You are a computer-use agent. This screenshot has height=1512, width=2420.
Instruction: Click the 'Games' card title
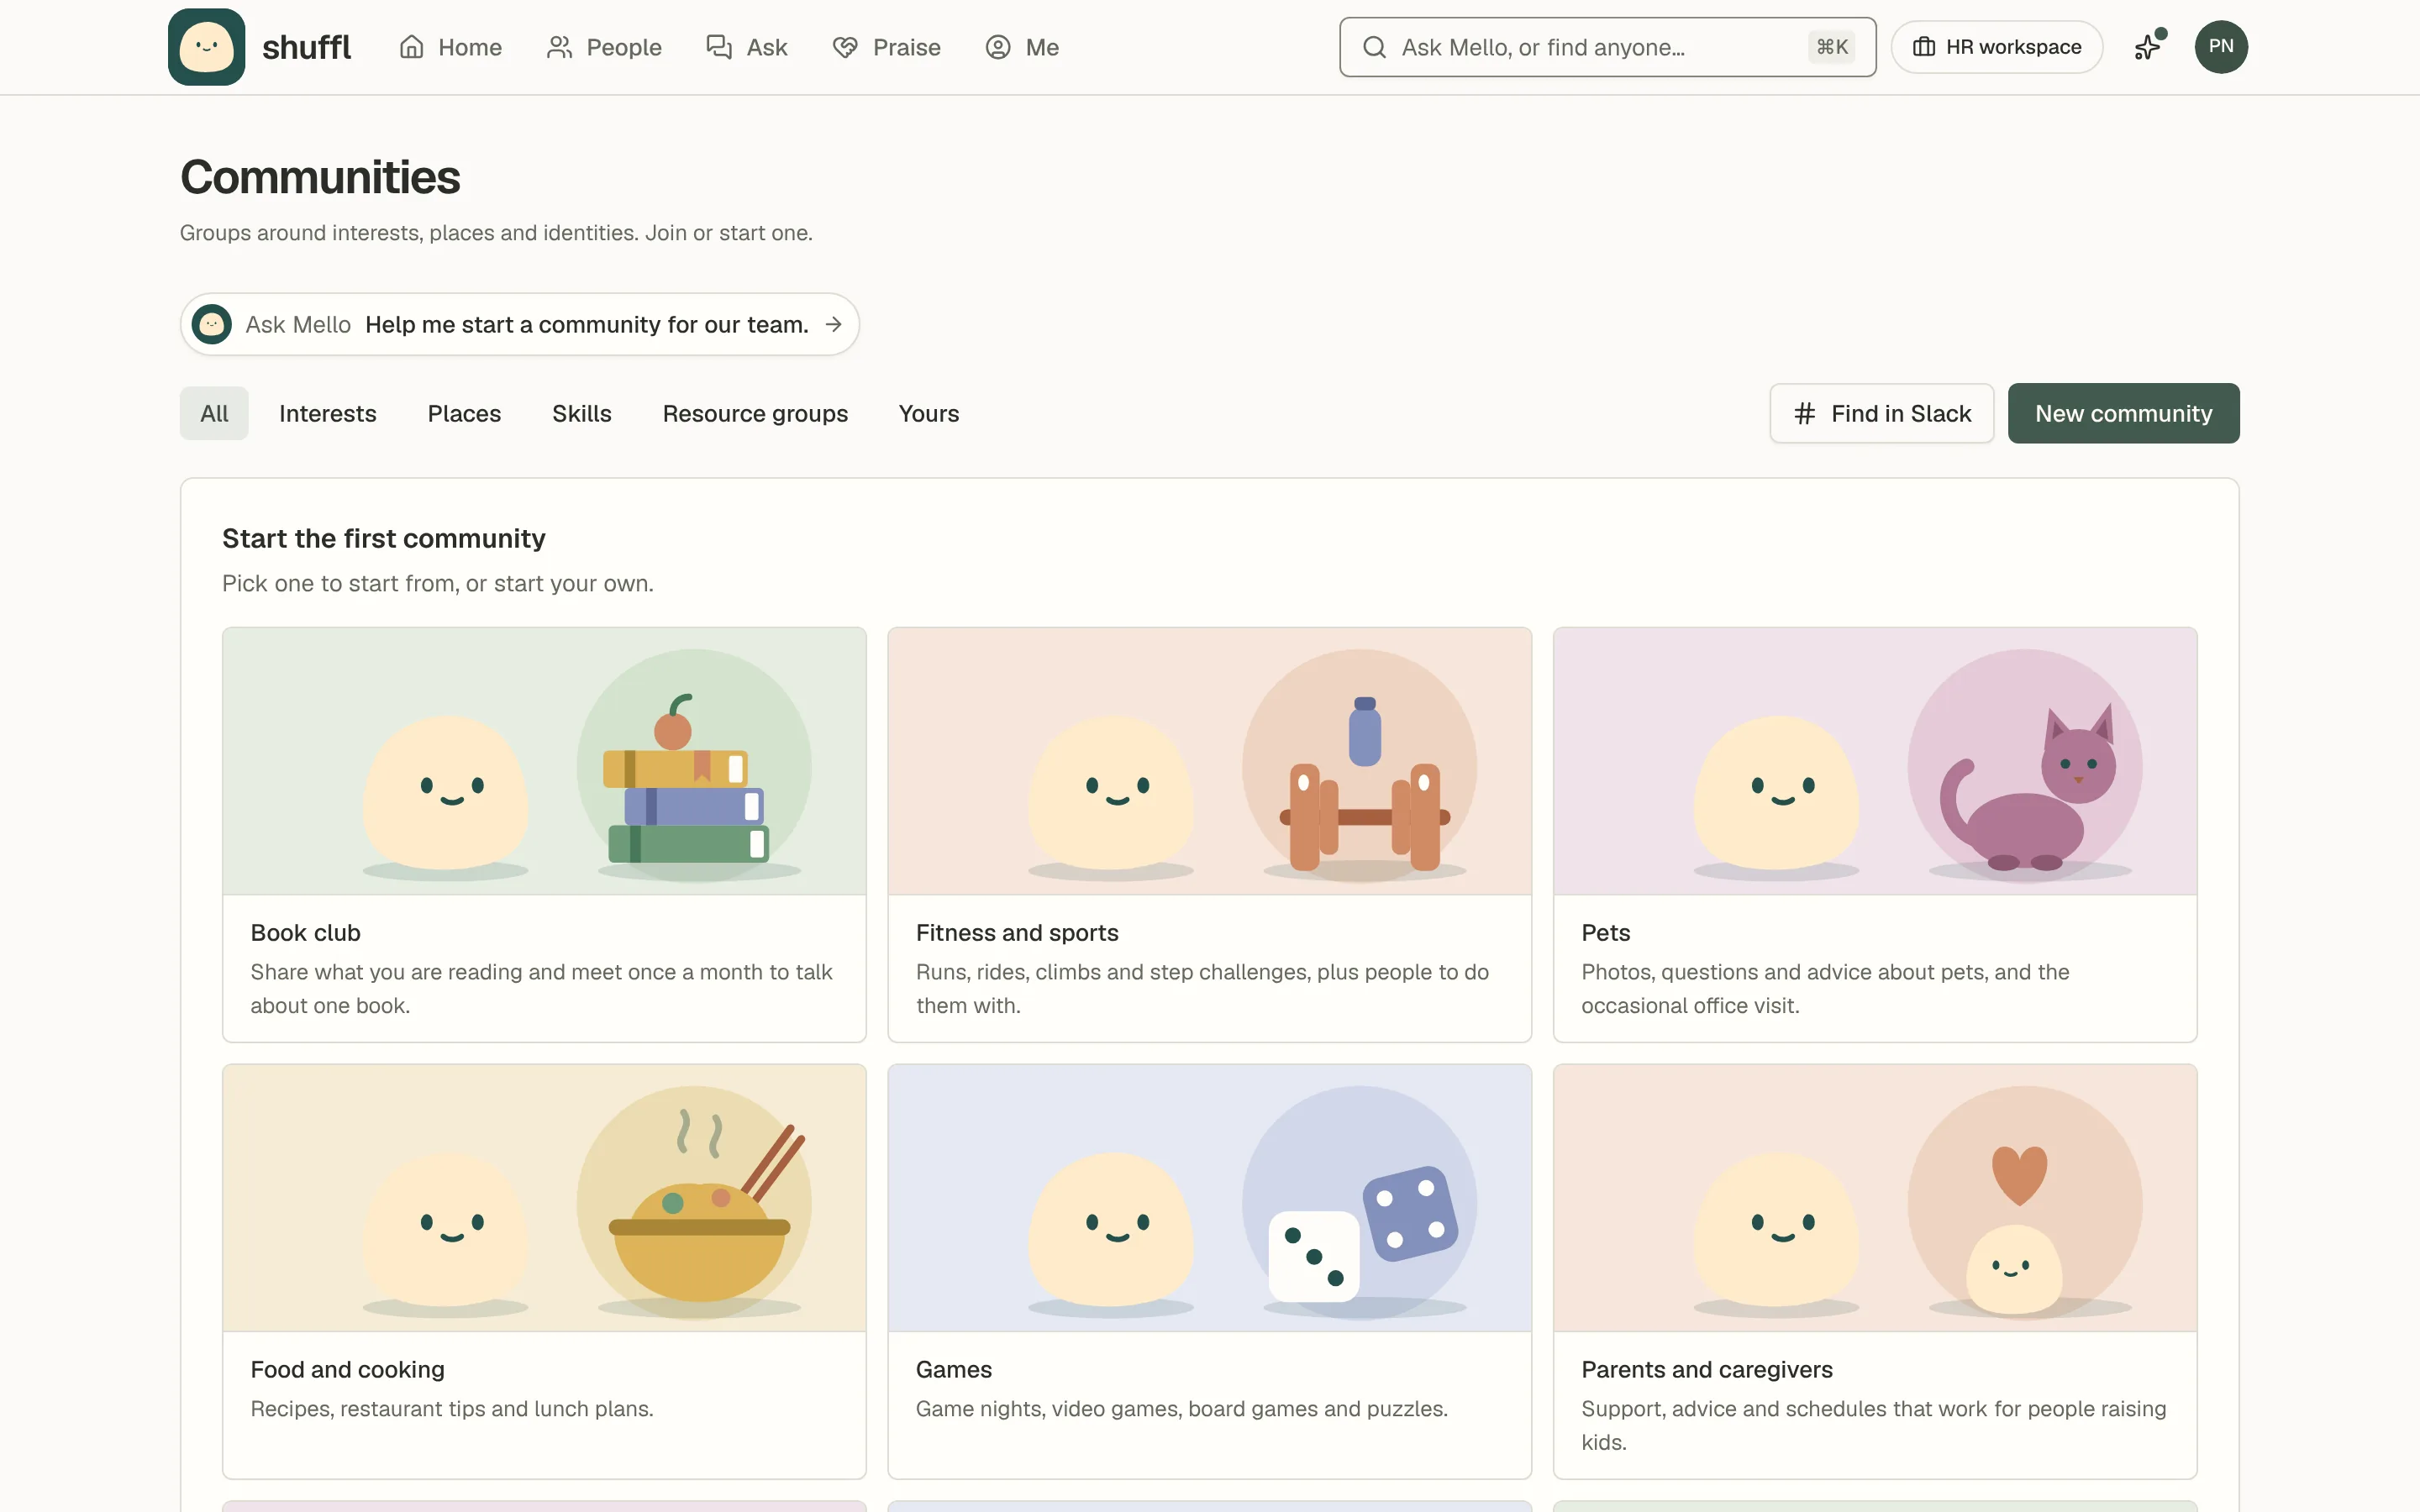point(954,1369)
